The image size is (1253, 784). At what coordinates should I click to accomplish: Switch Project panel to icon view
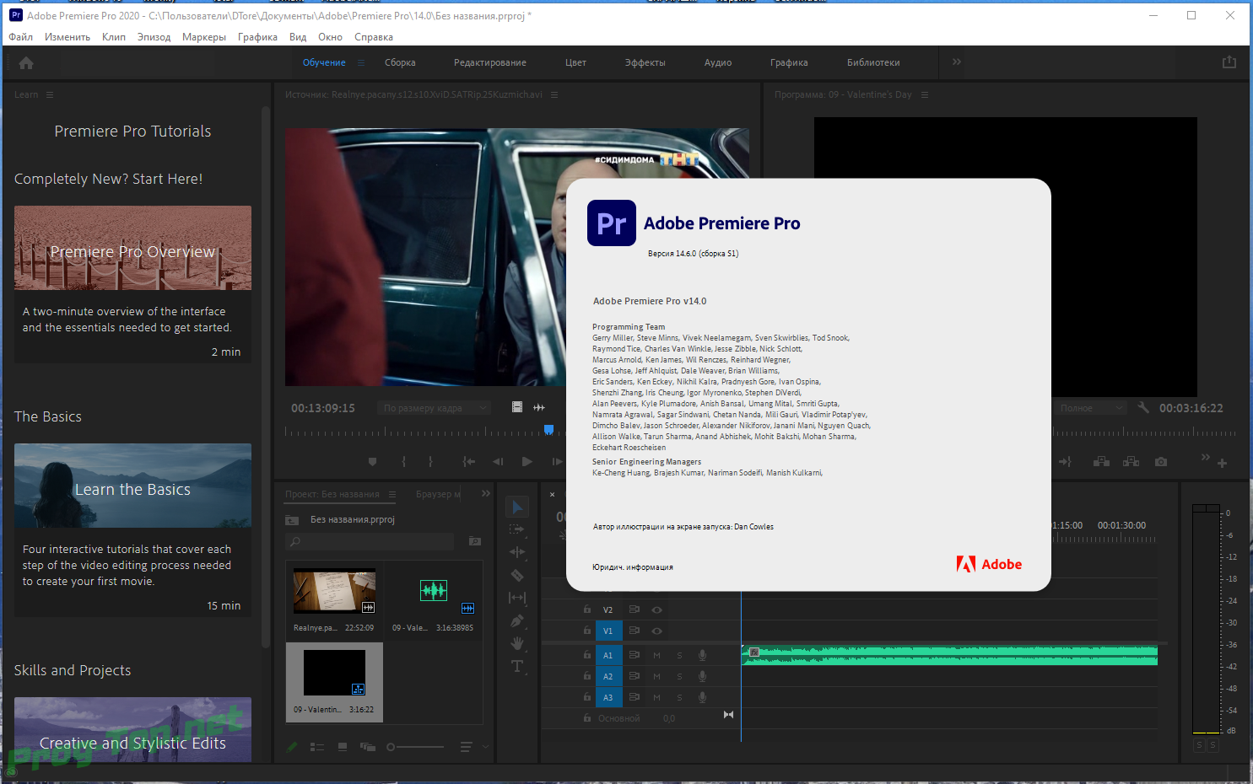(343, 747)
